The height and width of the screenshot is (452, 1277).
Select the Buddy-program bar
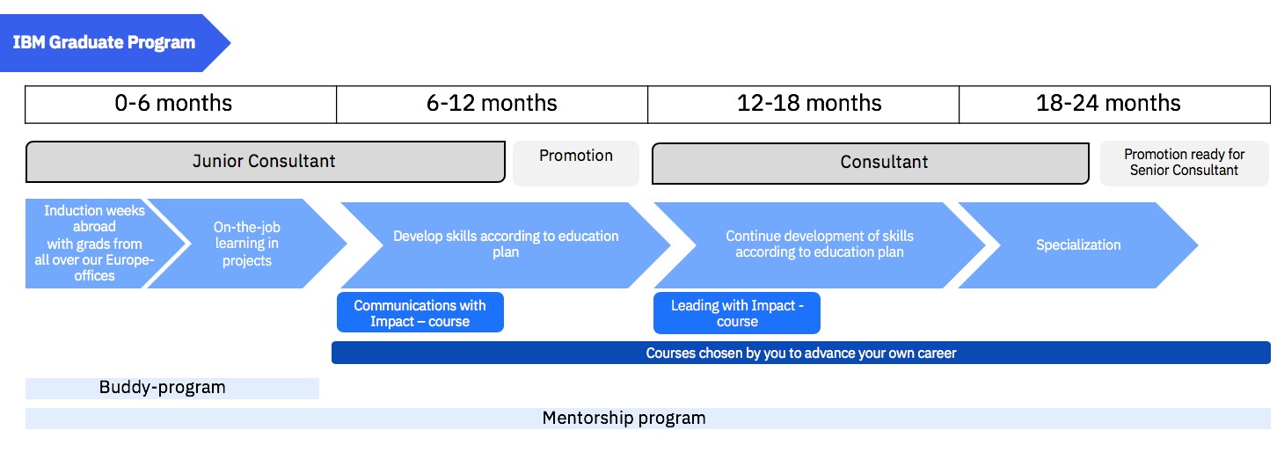(x=172, y=388)
